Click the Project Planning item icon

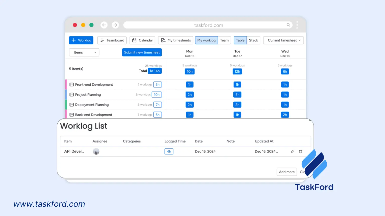tap(71, 94)
